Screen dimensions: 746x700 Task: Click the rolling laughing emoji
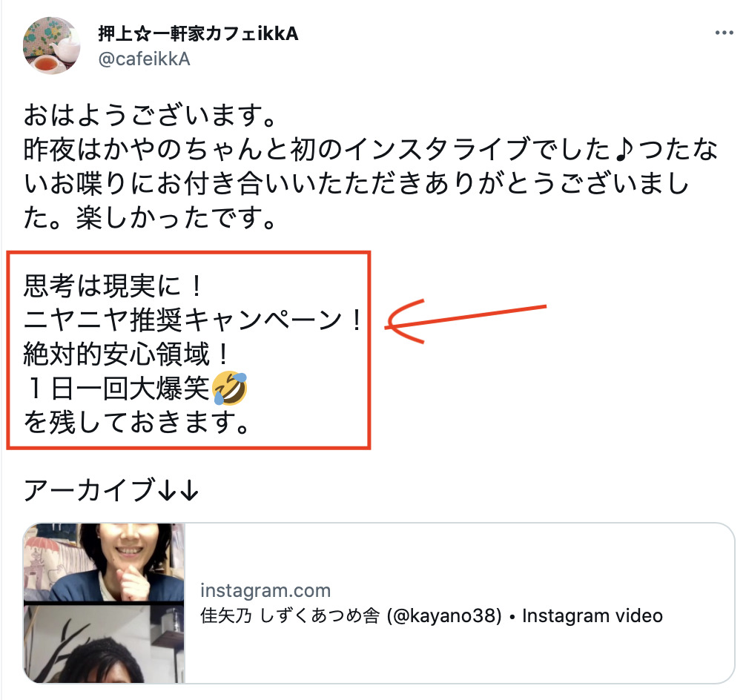(229, 388)
